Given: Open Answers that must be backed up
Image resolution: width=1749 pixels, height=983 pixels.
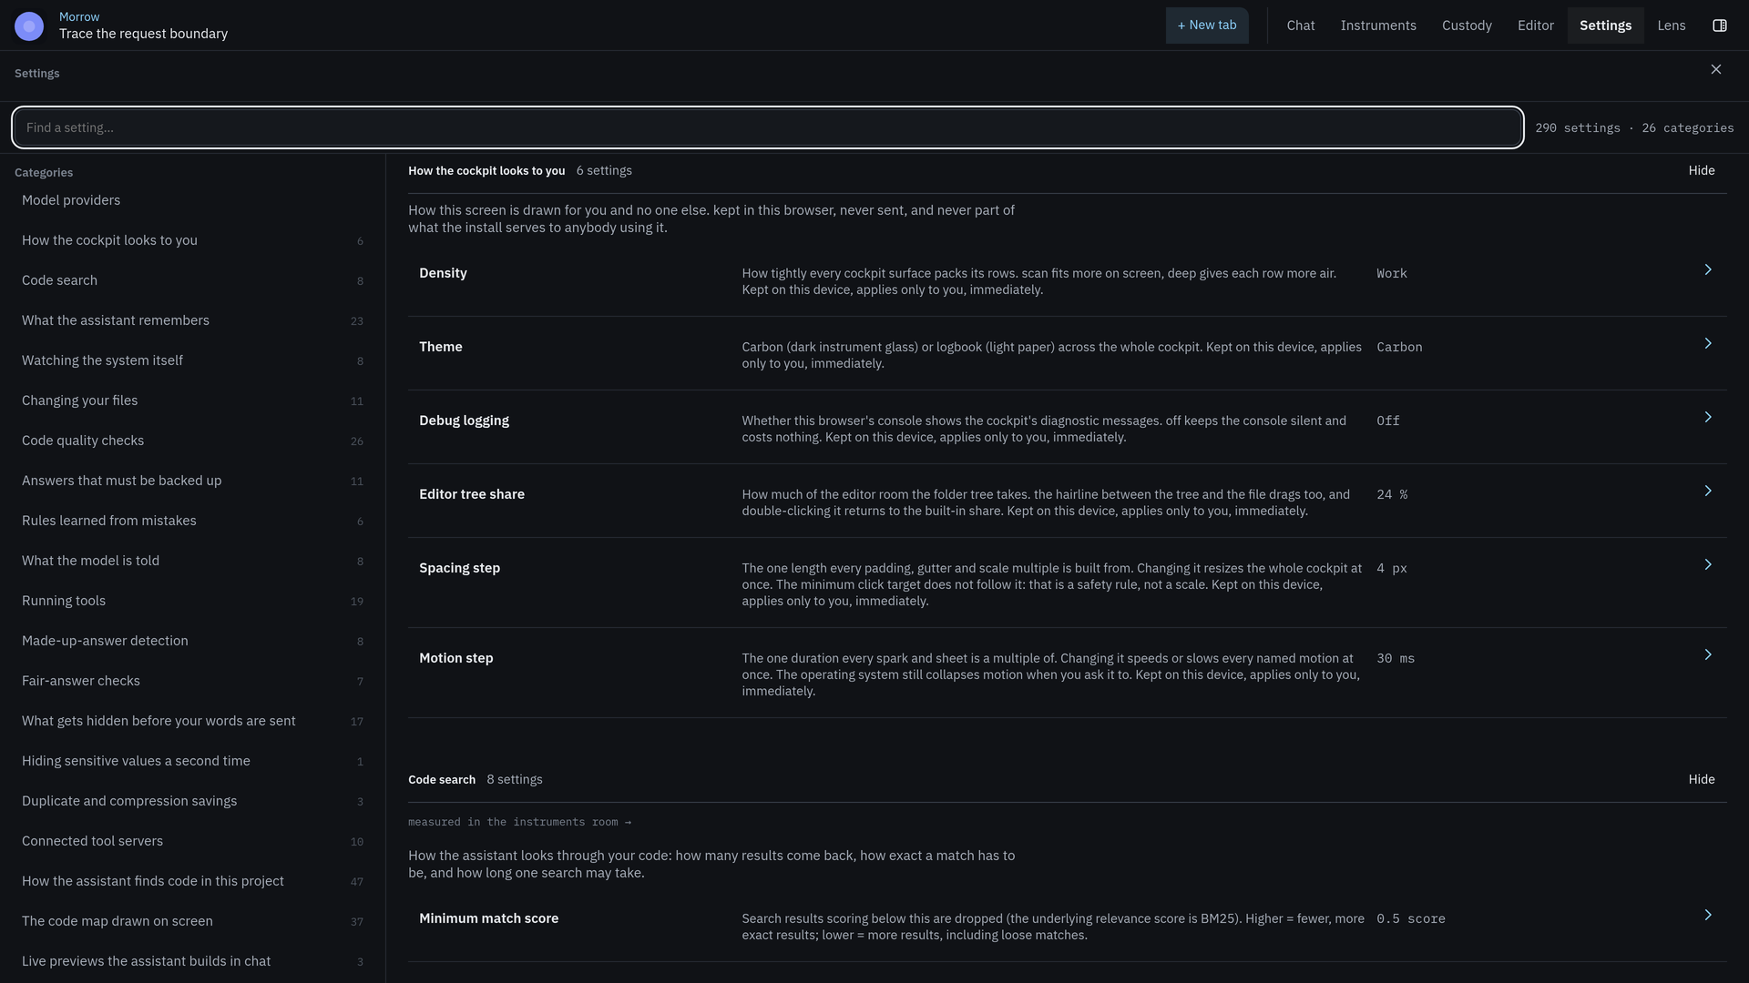Looking at the screenshot, I should 192,481.
